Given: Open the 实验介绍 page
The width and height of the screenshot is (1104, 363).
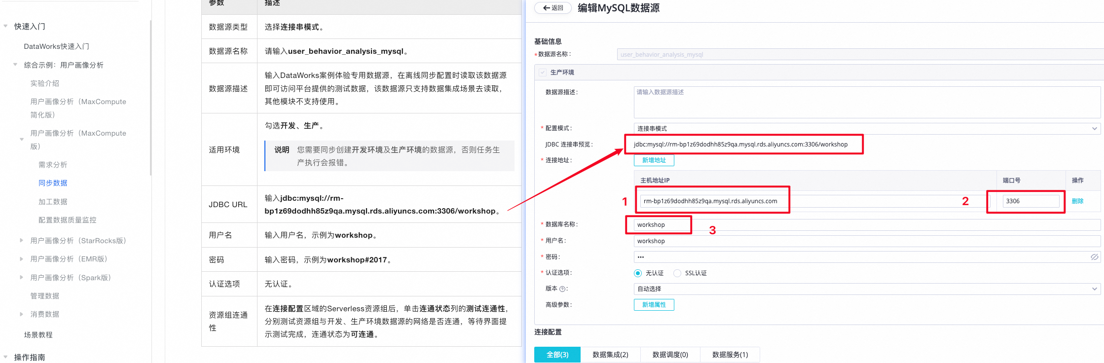Looking at the screenshot, I should [x=45, y=83].
